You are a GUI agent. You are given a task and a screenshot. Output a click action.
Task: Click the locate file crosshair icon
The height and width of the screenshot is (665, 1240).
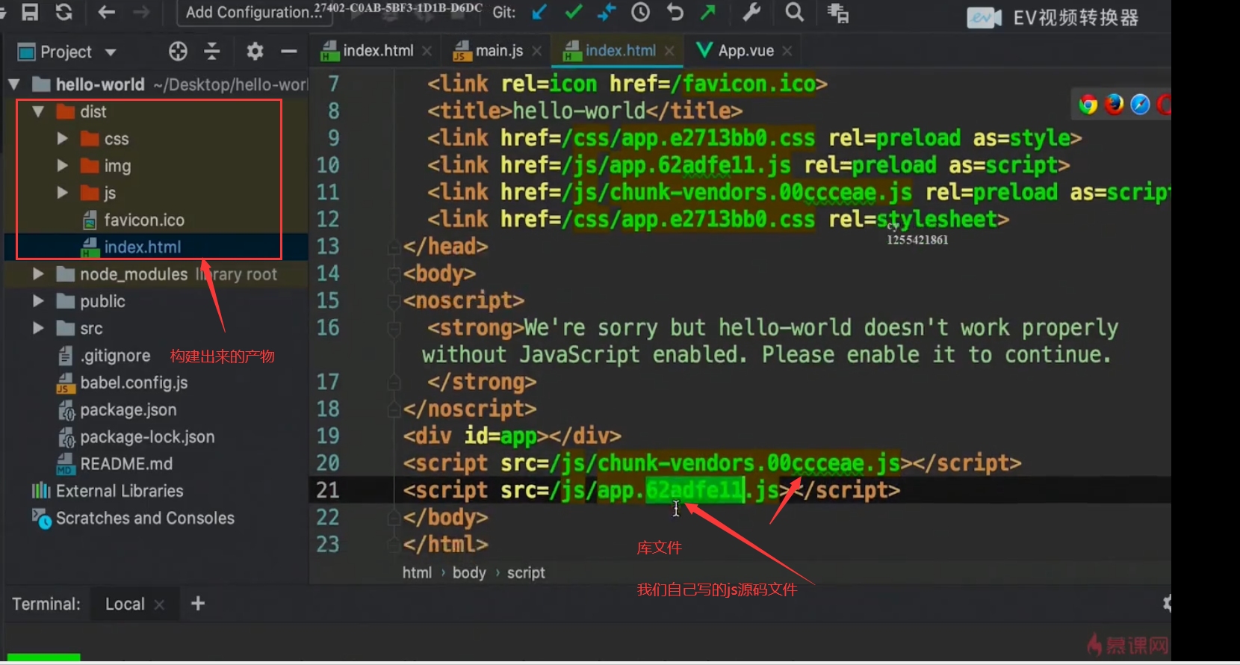click(178, 51)
